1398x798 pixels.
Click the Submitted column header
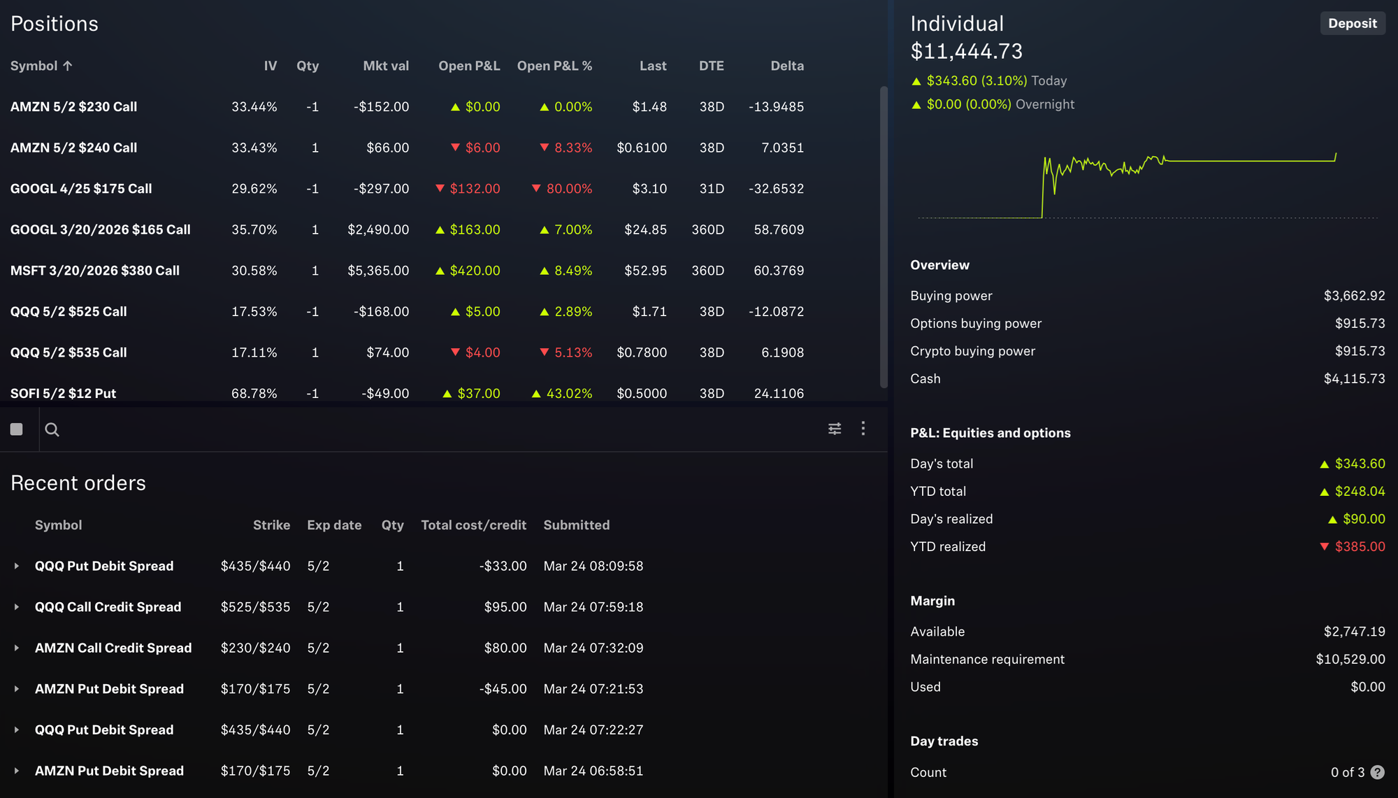point(577,525)
